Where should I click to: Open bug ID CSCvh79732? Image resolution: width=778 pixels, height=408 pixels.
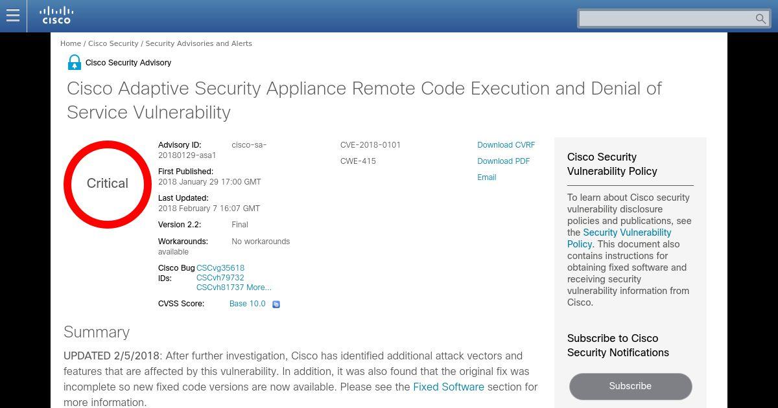point(220,278)
